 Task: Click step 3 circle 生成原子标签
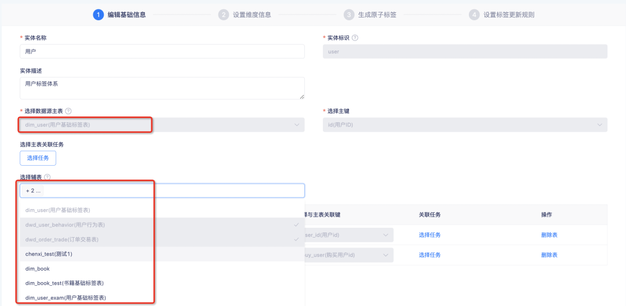(x=349, y=14)
